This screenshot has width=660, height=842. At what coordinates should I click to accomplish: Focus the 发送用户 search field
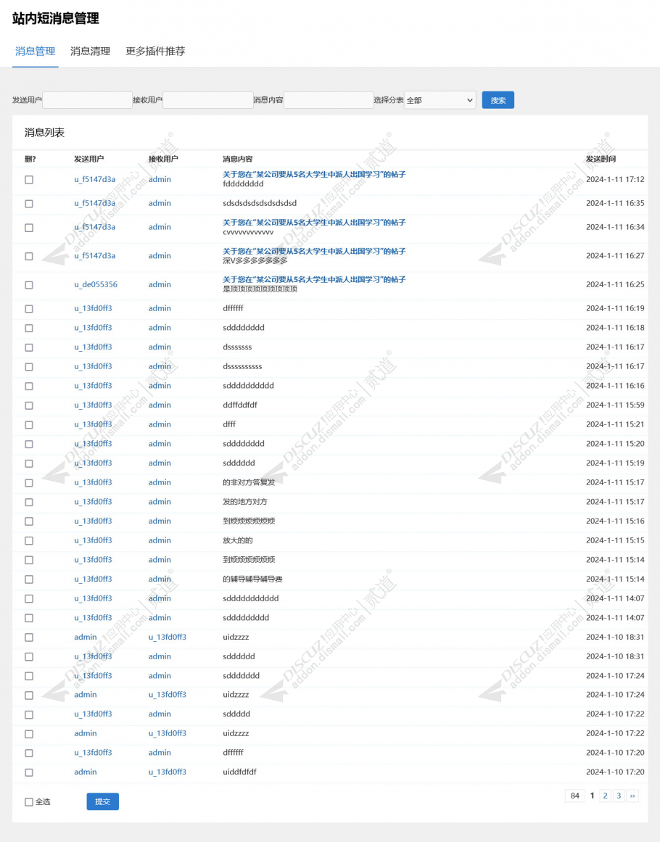click(x=88, y=100)
